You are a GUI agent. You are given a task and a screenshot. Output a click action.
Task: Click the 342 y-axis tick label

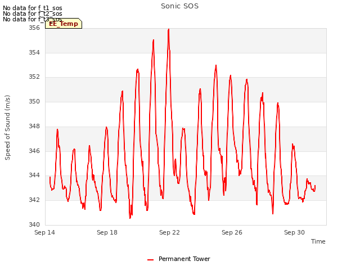pyautogui.click(x=34, y=200)
